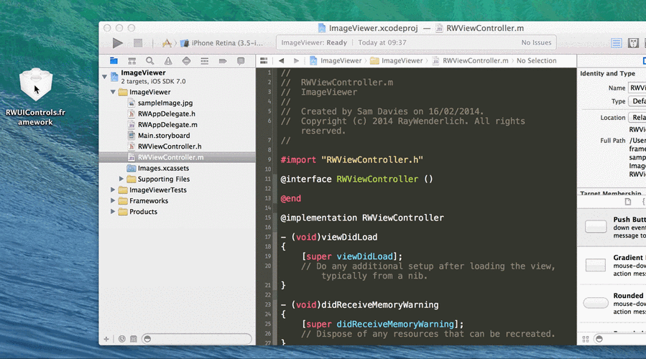Show only recent files filter
This screenshot has height=359, width=646.
coord(122,339)
